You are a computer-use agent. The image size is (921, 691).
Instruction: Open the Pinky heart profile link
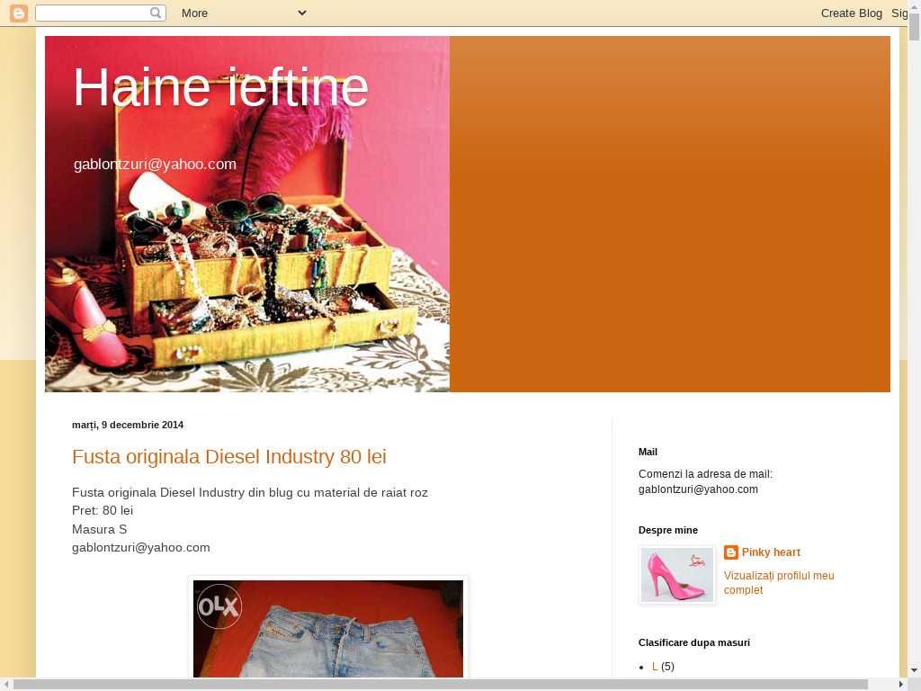771,552
